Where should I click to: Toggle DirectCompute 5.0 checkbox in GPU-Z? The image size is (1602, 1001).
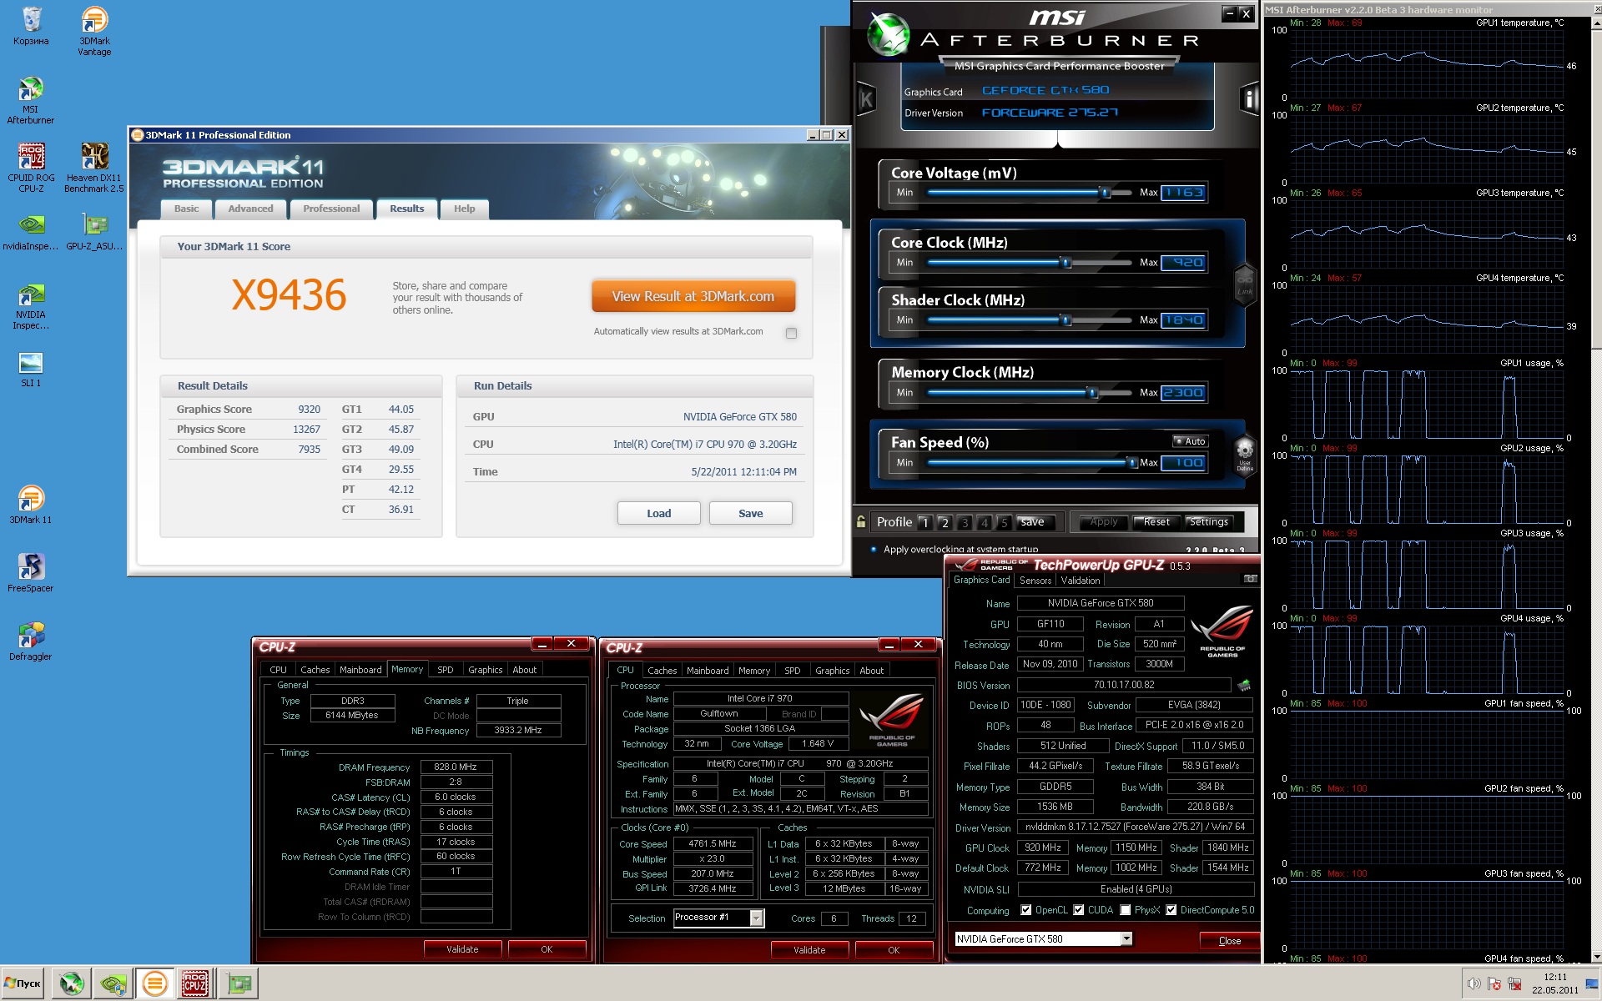(1171, 910)
